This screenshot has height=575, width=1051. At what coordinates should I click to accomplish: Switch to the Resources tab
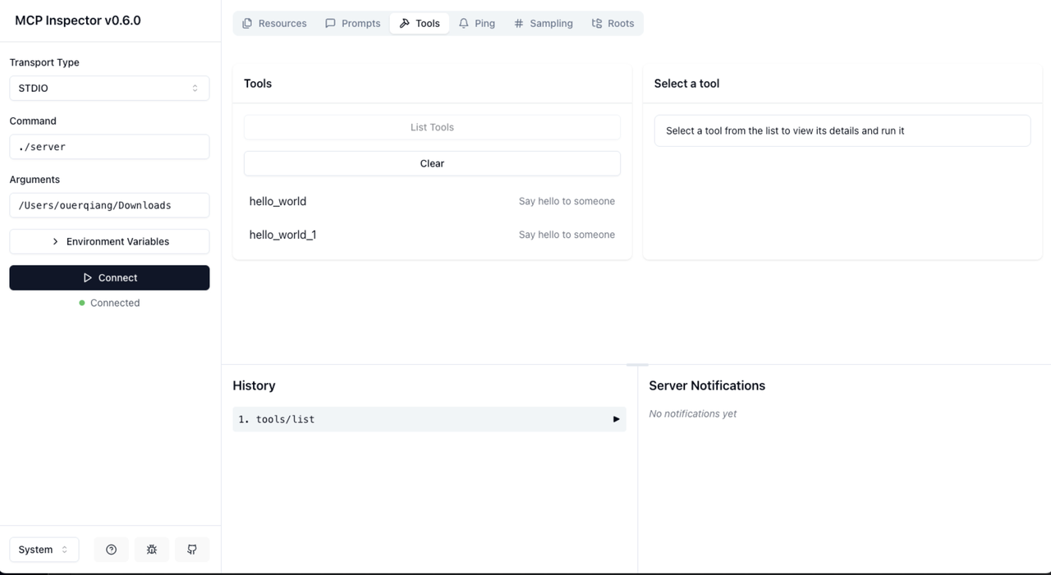coord(274,23)
